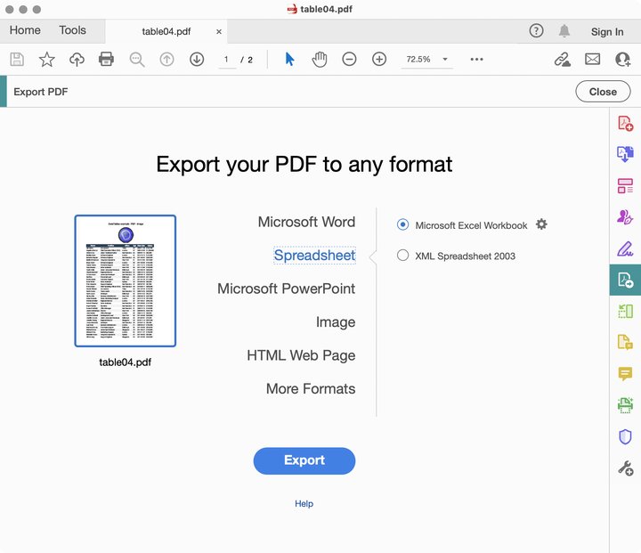Close the table04.pdf tab
Viewport: 641px width, 553px height.
click(x=219, y=31)
